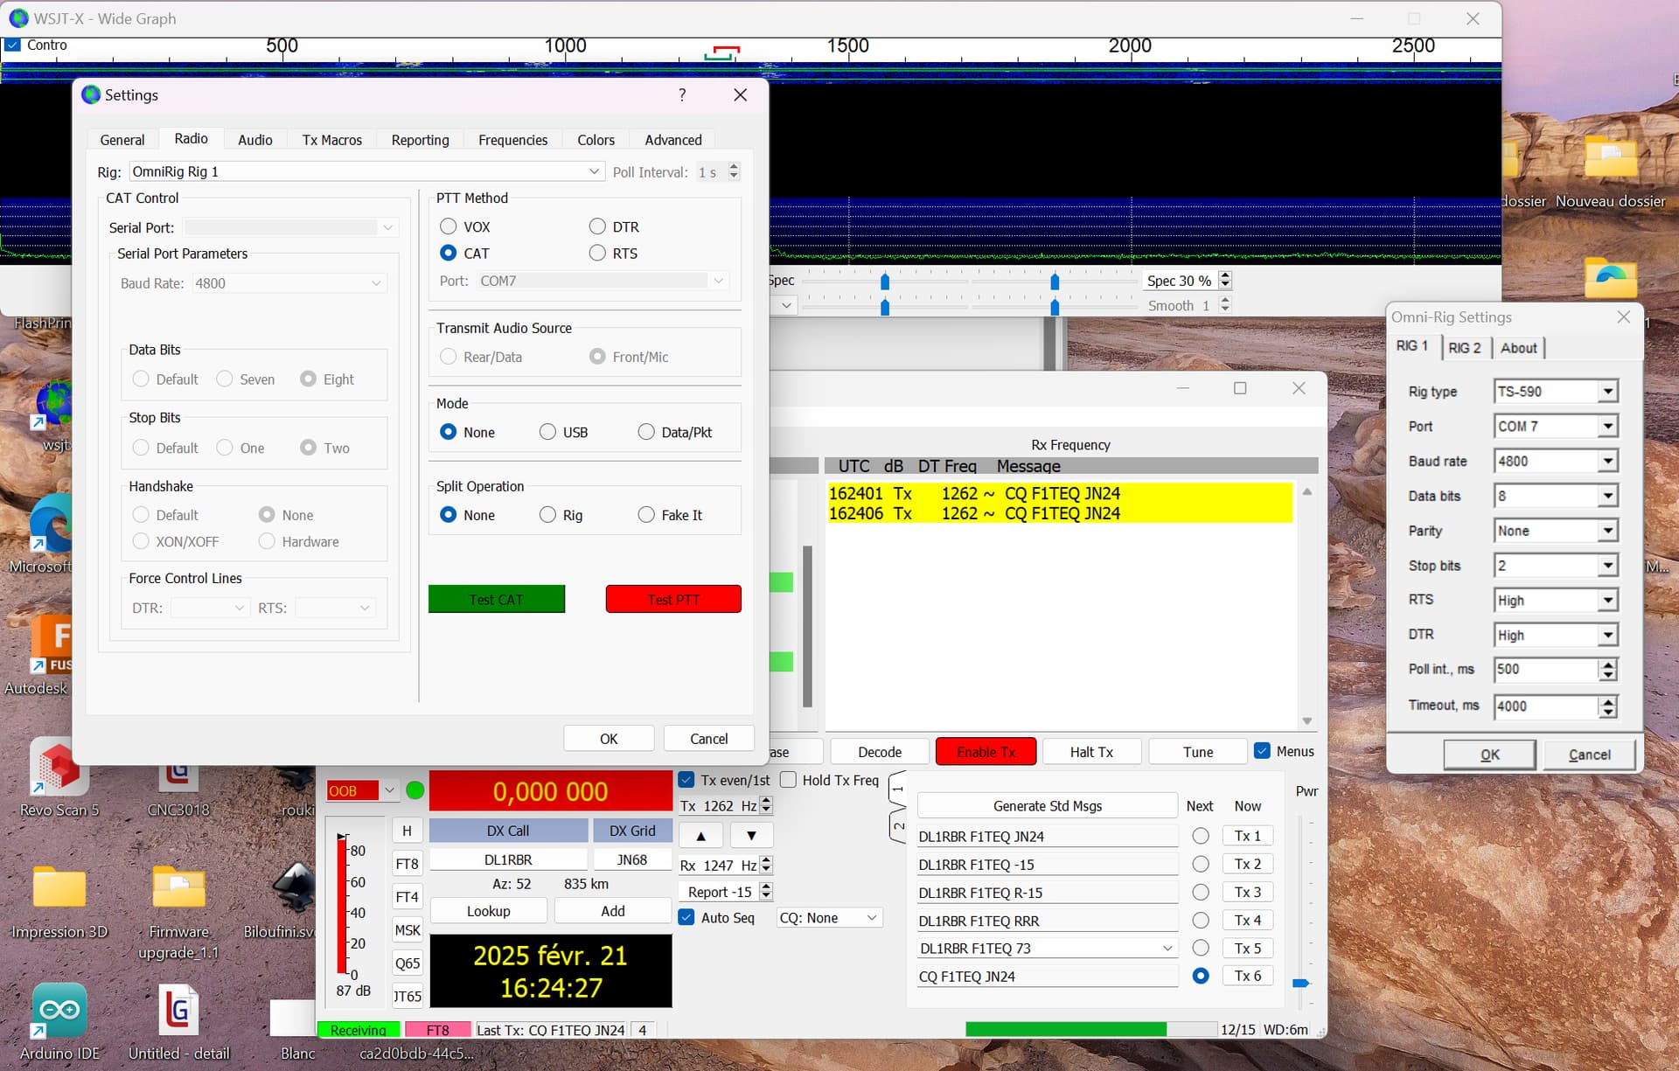Switch to the RIG 2 tab
The height and width of the screenshot is (1071, 1679).
[1464, 347]
